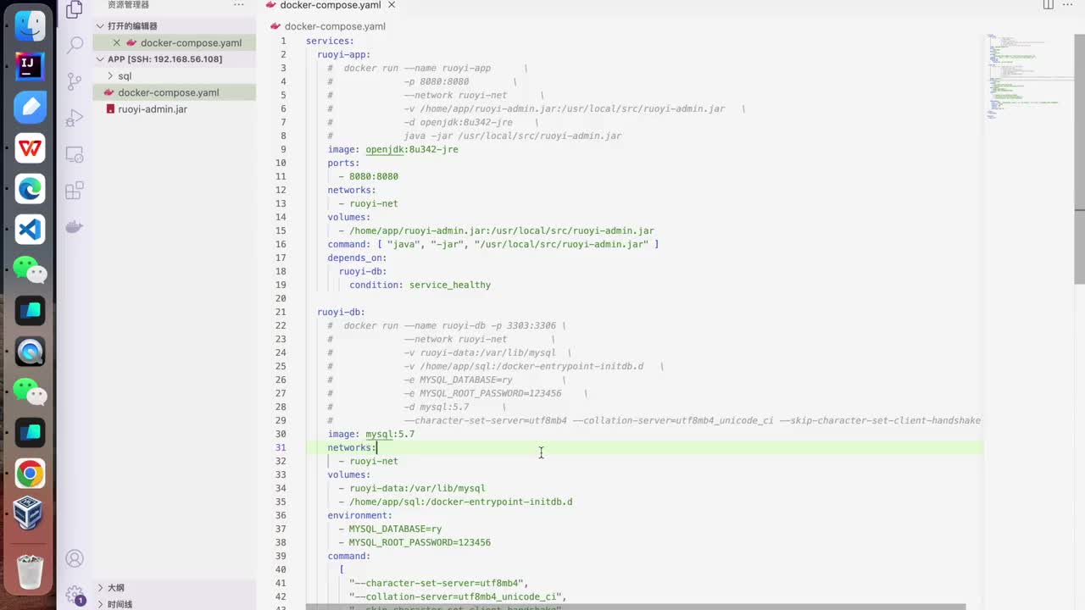
Task: Switch to Visual Studio Code in the Dock
Action: point(30,230)
